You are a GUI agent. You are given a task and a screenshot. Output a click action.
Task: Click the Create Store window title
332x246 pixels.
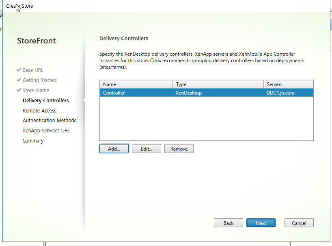click(19, 6)
